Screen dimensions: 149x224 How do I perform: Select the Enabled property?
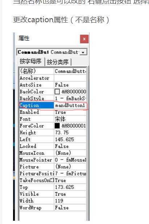(x=37, y=112)
